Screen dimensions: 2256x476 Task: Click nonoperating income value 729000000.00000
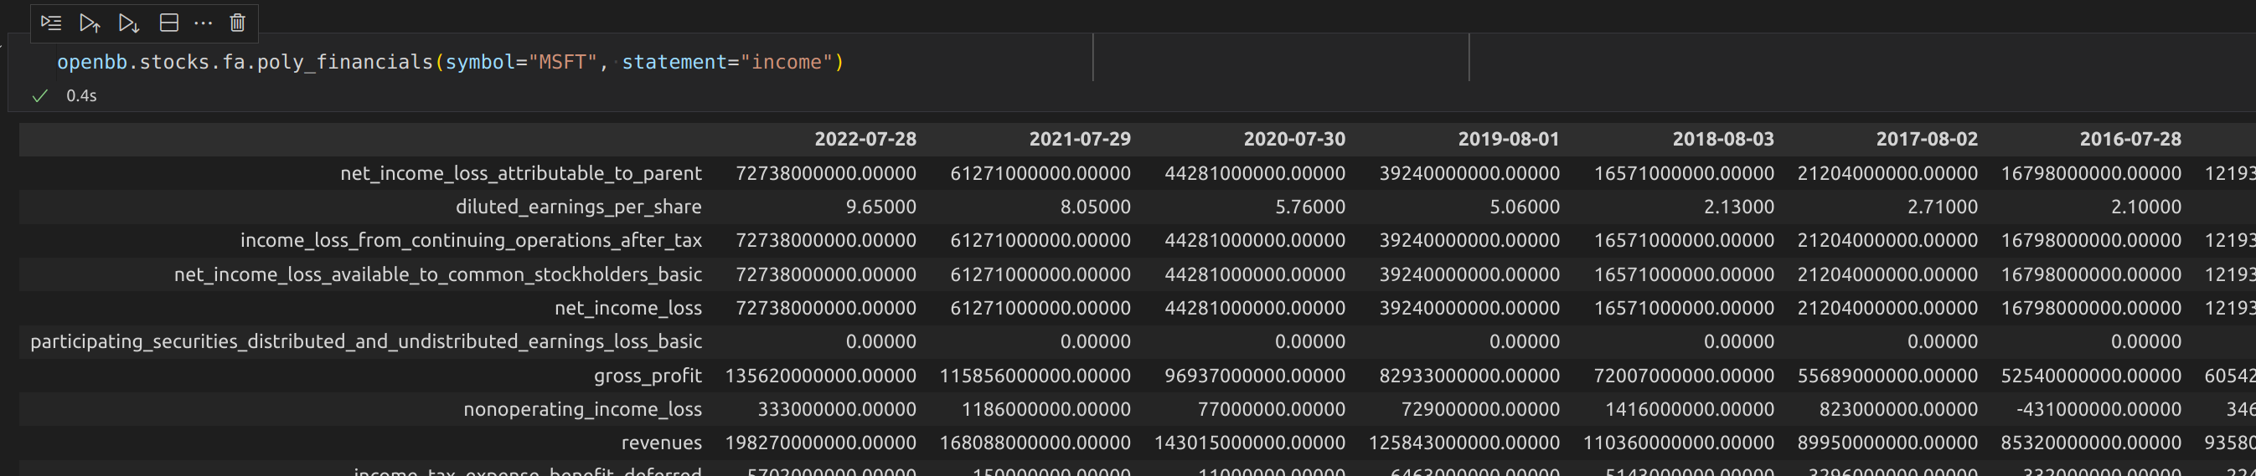click(1481, 410)
